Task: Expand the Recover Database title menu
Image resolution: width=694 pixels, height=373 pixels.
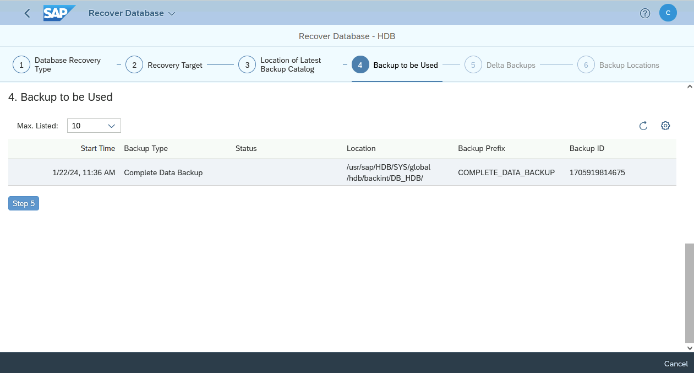Action: coord(132,13)
